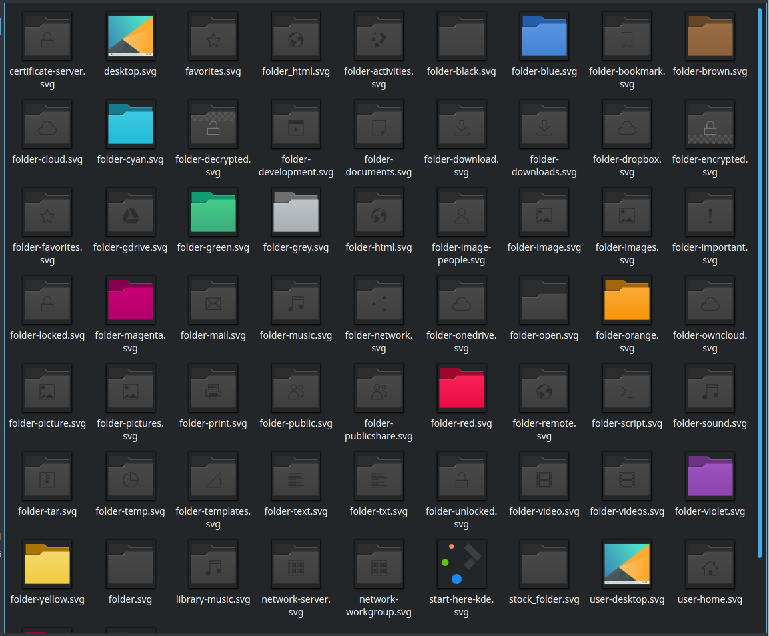Select folder-gdrive.svg icon

pos(130,212)
